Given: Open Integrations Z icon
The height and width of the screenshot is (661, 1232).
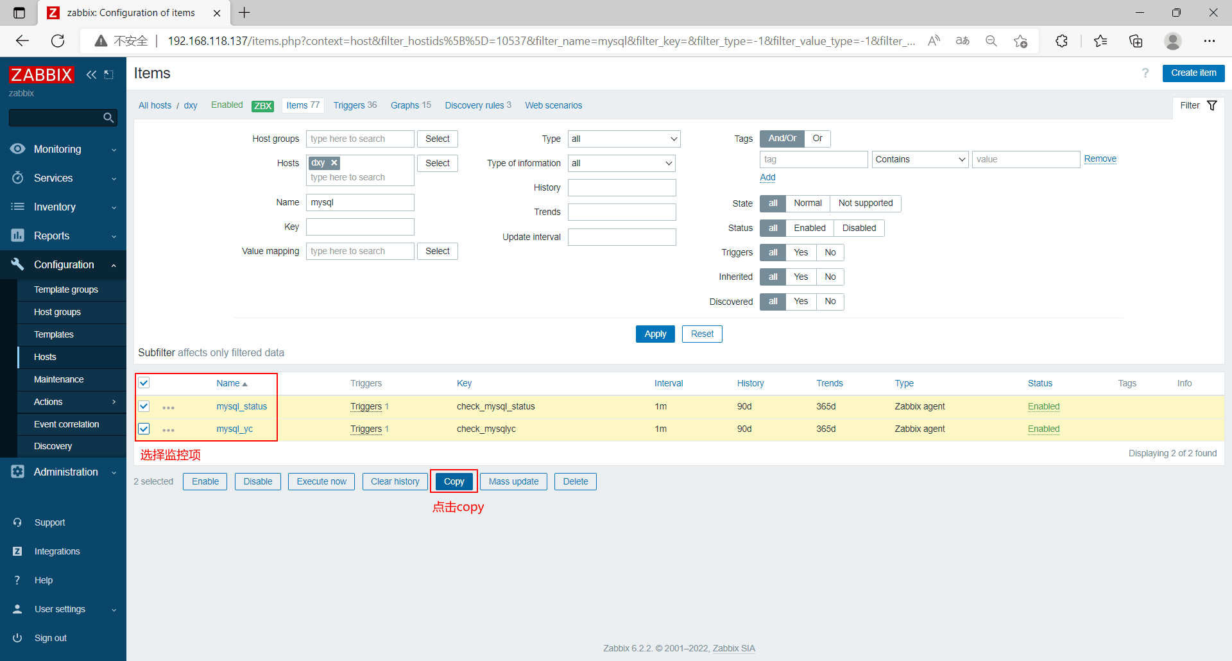Looking at the screenshot, I should point(17,551).
